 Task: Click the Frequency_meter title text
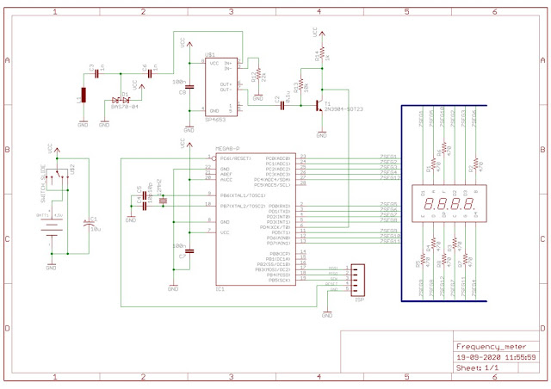pyautogui.click(x=491, y=347)
